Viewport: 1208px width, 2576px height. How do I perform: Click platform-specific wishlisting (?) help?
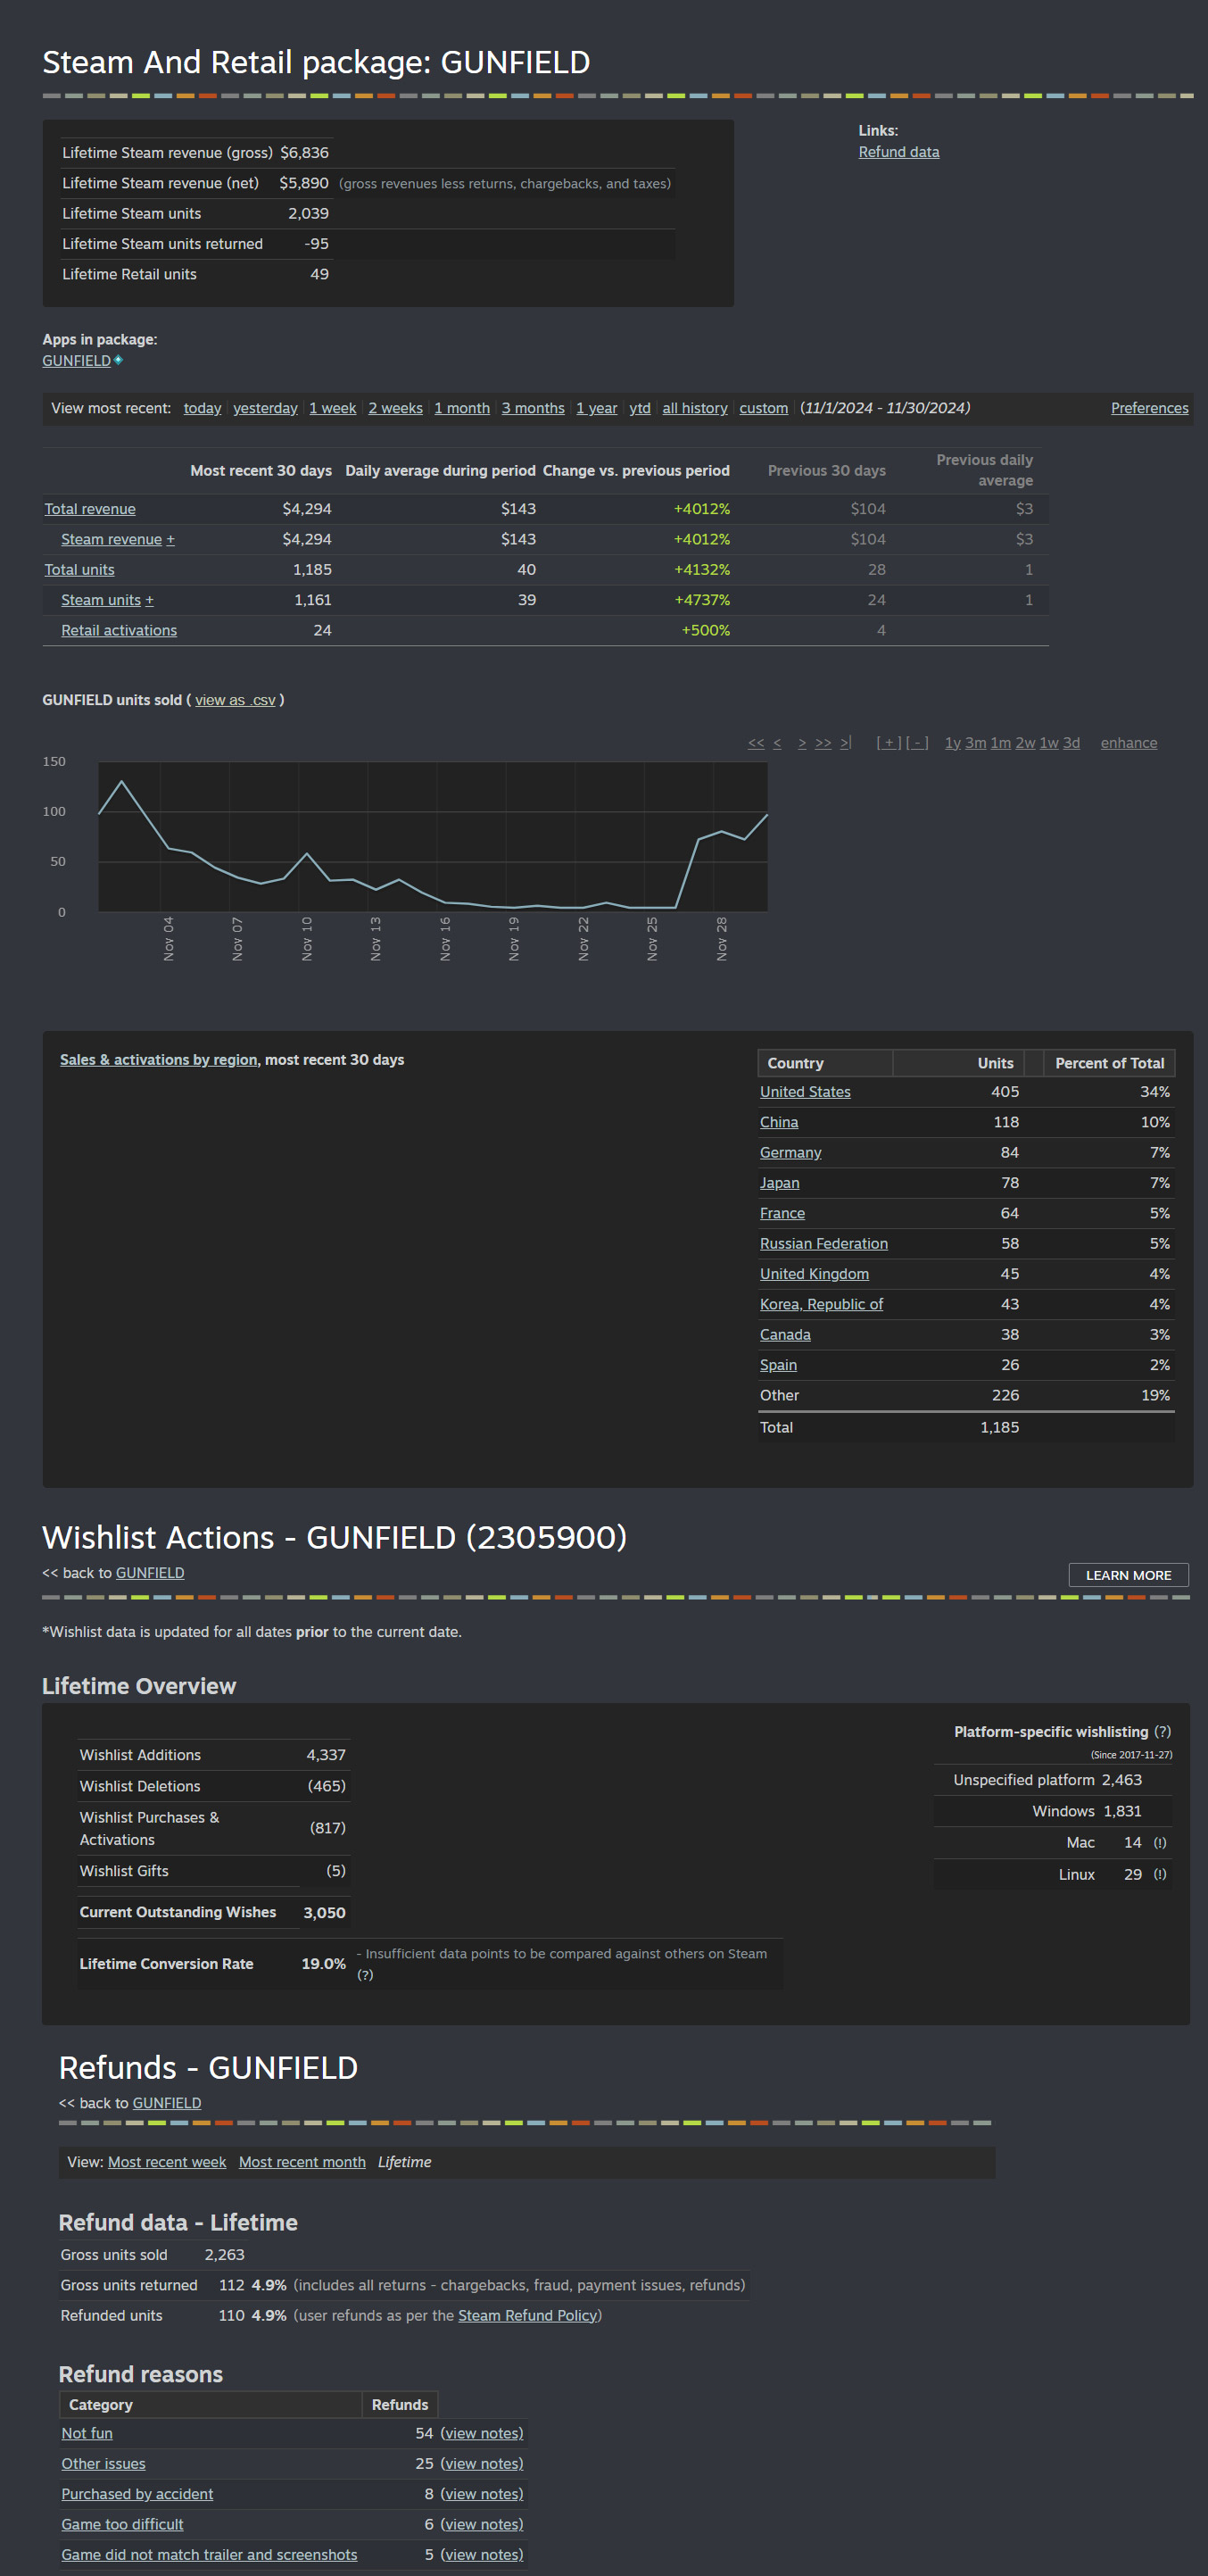1162,1732
